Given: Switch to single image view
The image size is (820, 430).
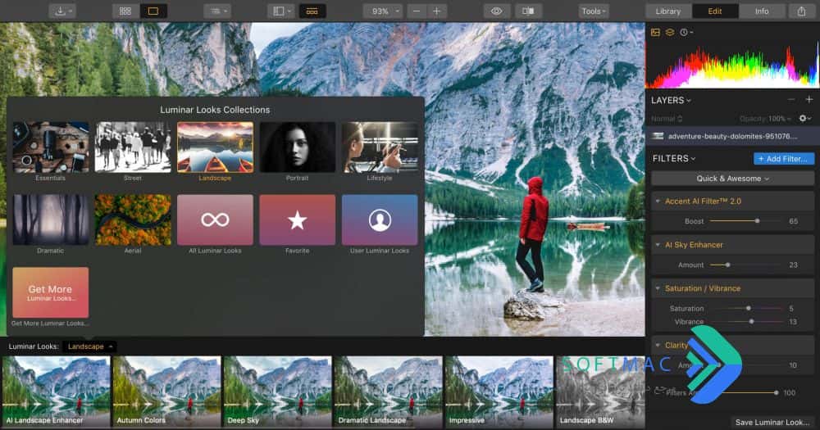Looking at the screenshot, I should point(153,11).
